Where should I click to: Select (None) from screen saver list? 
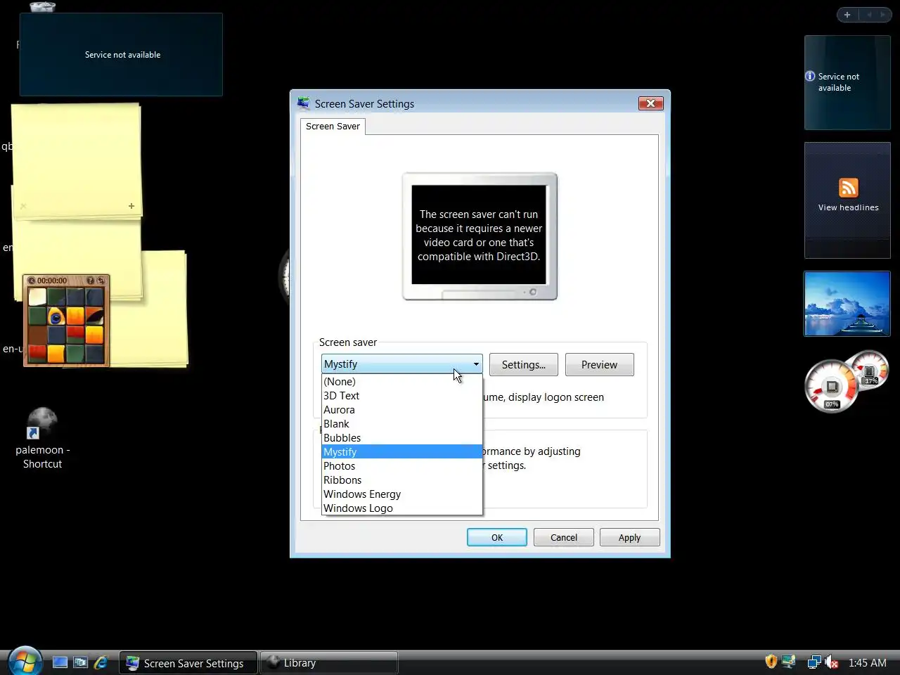point(401,382)
